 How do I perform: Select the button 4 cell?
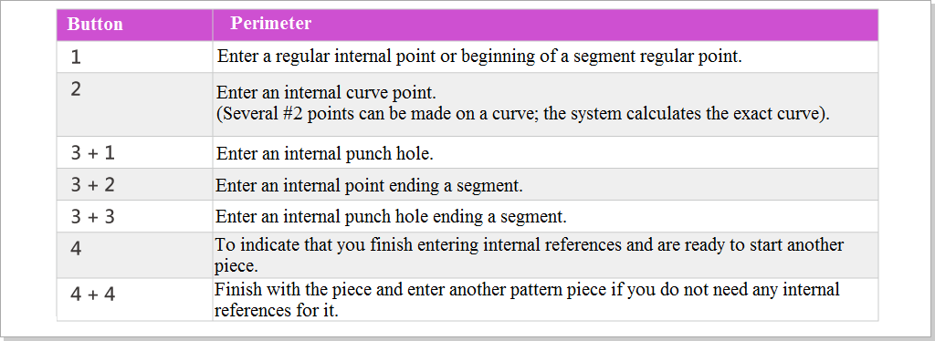pos(135,254)
